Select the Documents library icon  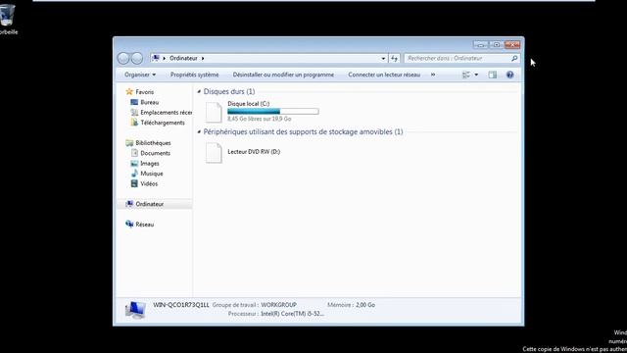click(x=134, y=153)
